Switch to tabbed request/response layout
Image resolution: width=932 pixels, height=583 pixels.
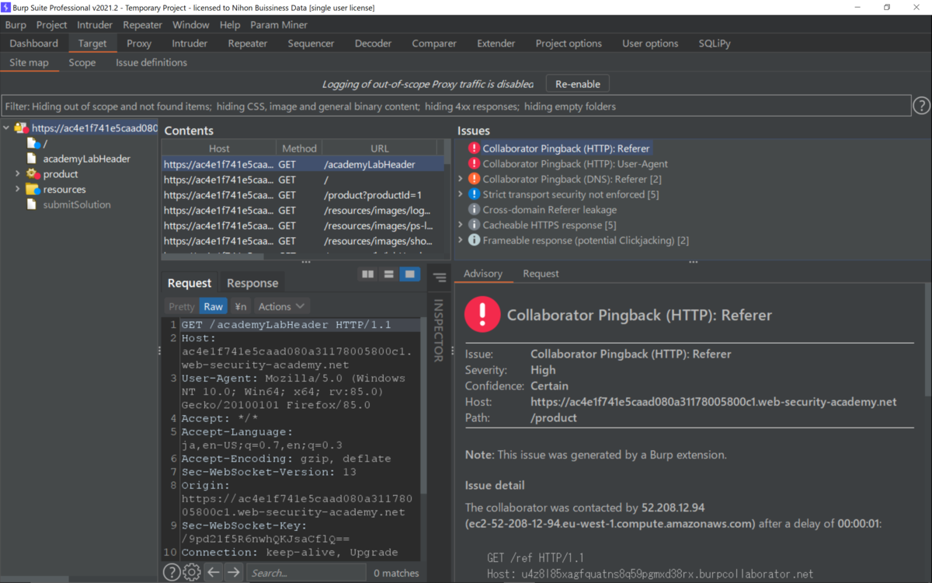[x=409, y=274]
